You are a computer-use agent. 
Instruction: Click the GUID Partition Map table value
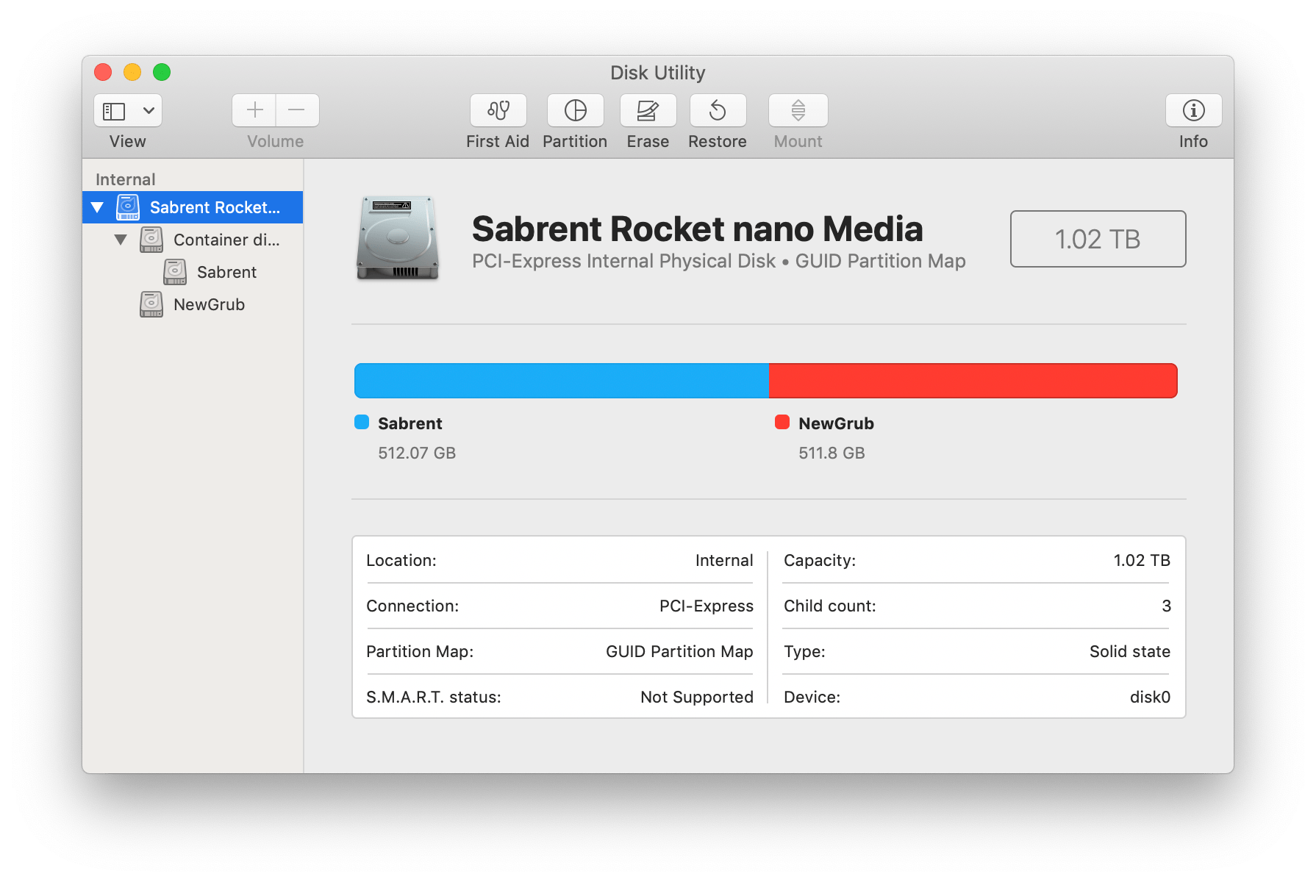pyautogui.click(x=679, y=651)
